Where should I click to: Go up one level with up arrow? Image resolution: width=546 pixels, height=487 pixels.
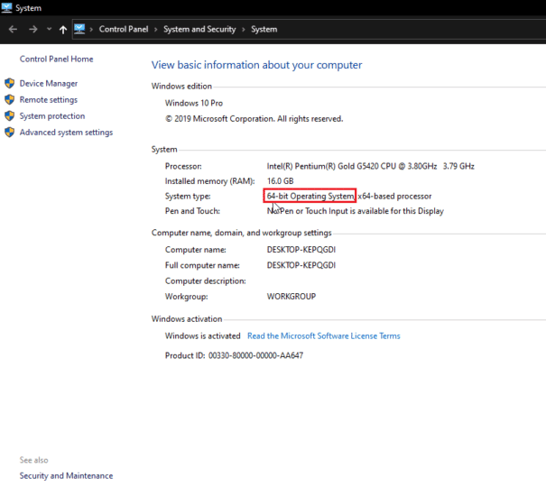click(x=62, y=30)
